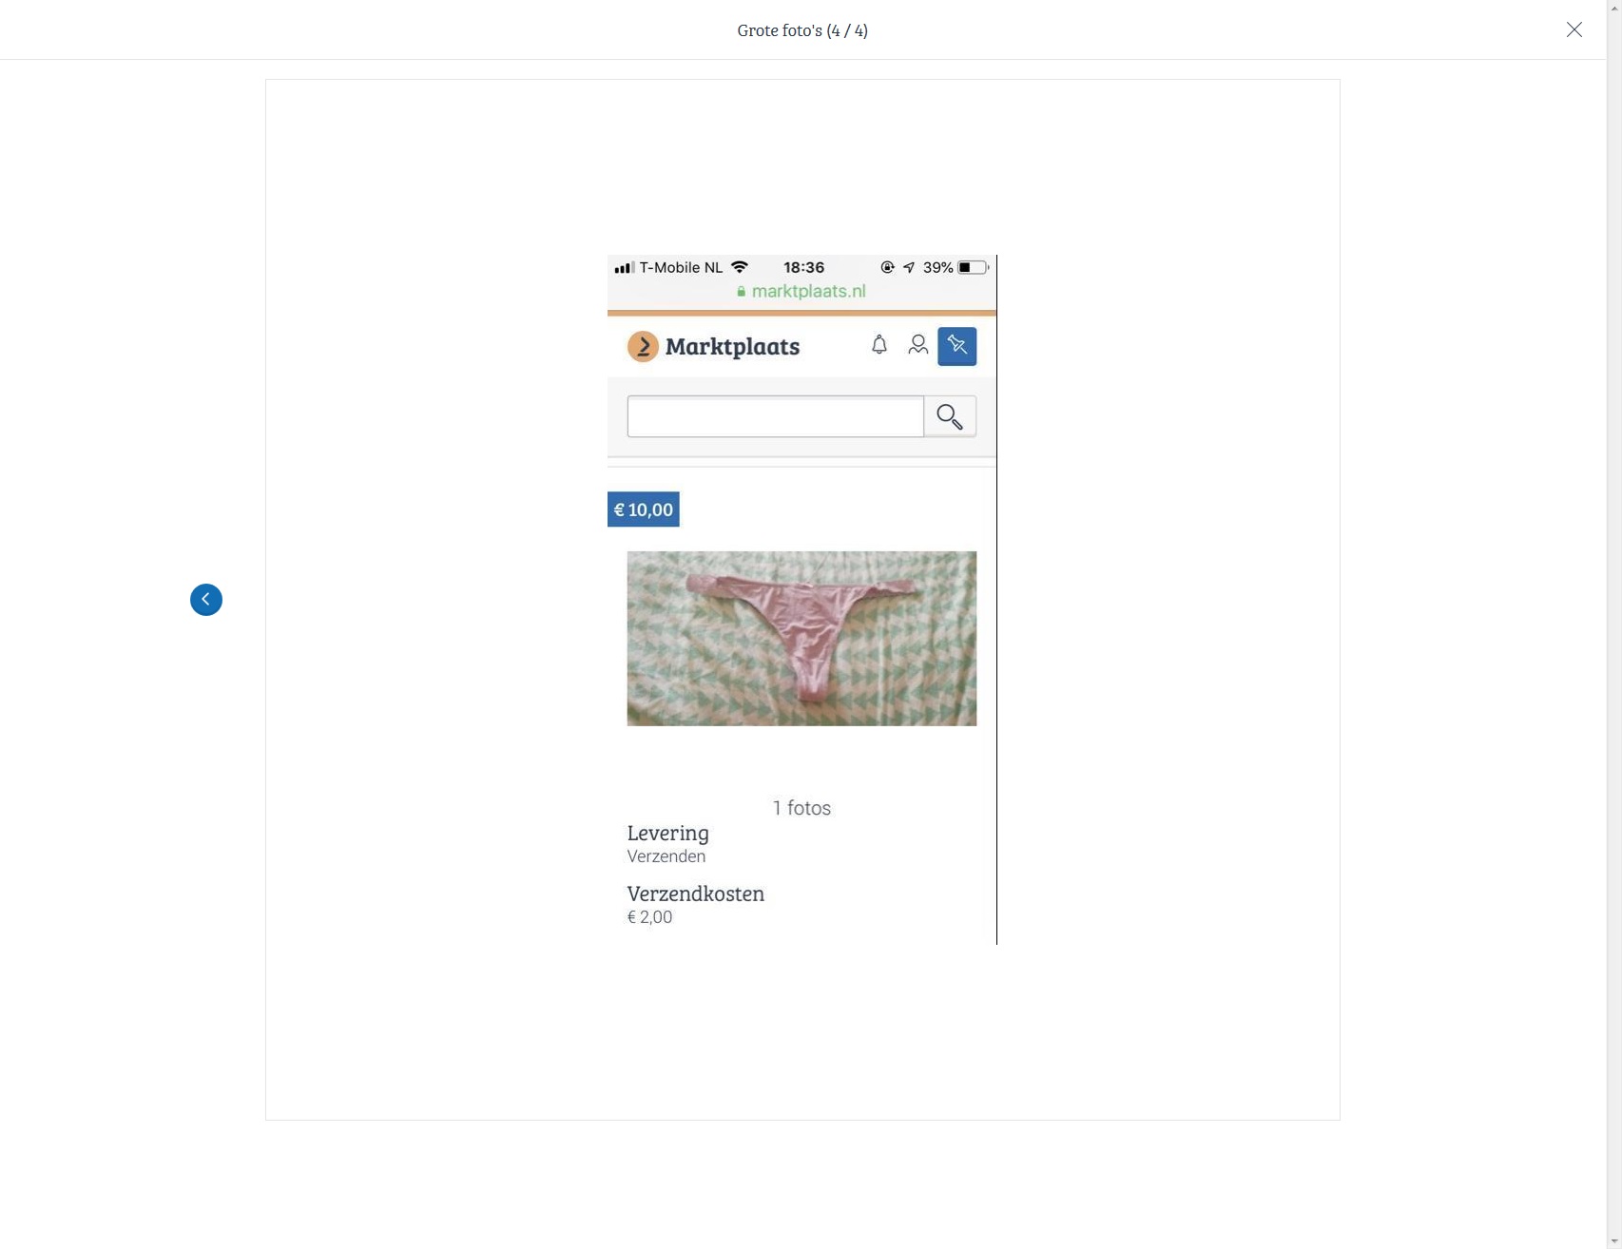Click the Verzendkosten heading
This screenshot has width=1622, height=1249.
pyautogui.click(x=696, y=894)
